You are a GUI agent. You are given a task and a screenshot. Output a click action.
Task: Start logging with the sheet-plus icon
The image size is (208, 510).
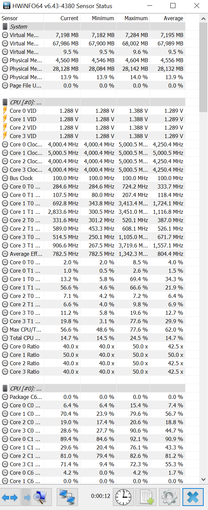[147, 497]
